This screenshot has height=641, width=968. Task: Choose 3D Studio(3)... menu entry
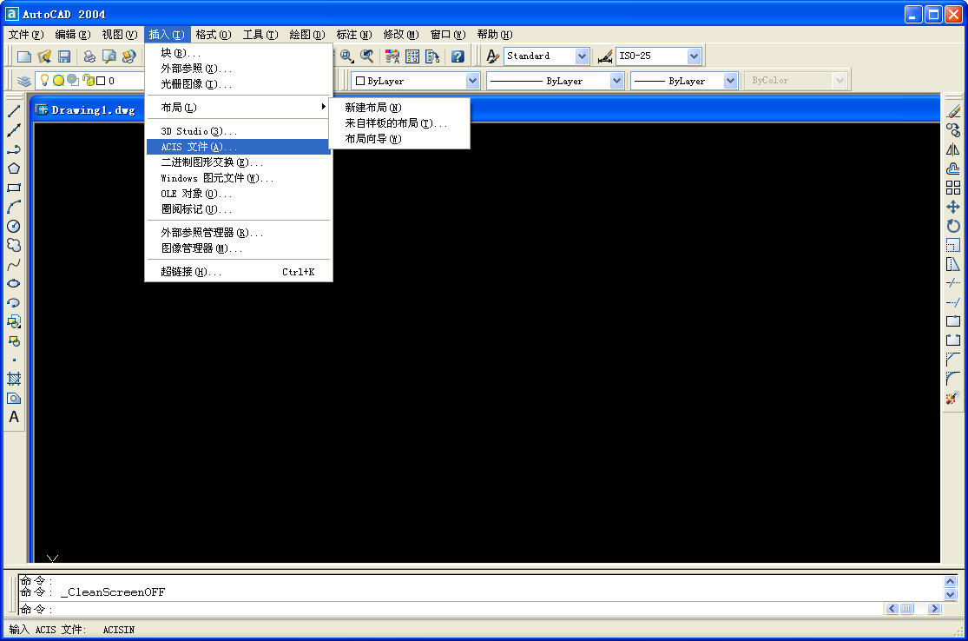tap(238, 131)
